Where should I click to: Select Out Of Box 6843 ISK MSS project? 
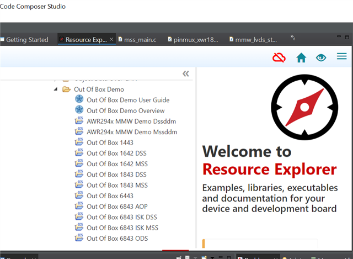pyautogui.click(x=122, y=228)
